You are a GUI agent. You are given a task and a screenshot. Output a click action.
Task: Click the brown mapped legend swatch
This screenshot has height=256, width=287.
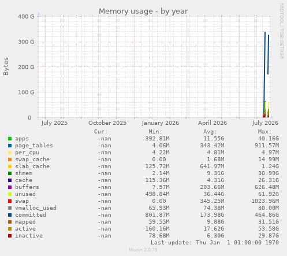point(10,222)
